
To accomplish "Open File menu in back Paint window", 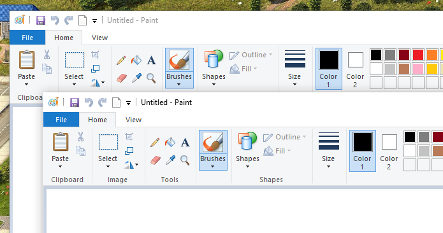I will tap(27, 38).
